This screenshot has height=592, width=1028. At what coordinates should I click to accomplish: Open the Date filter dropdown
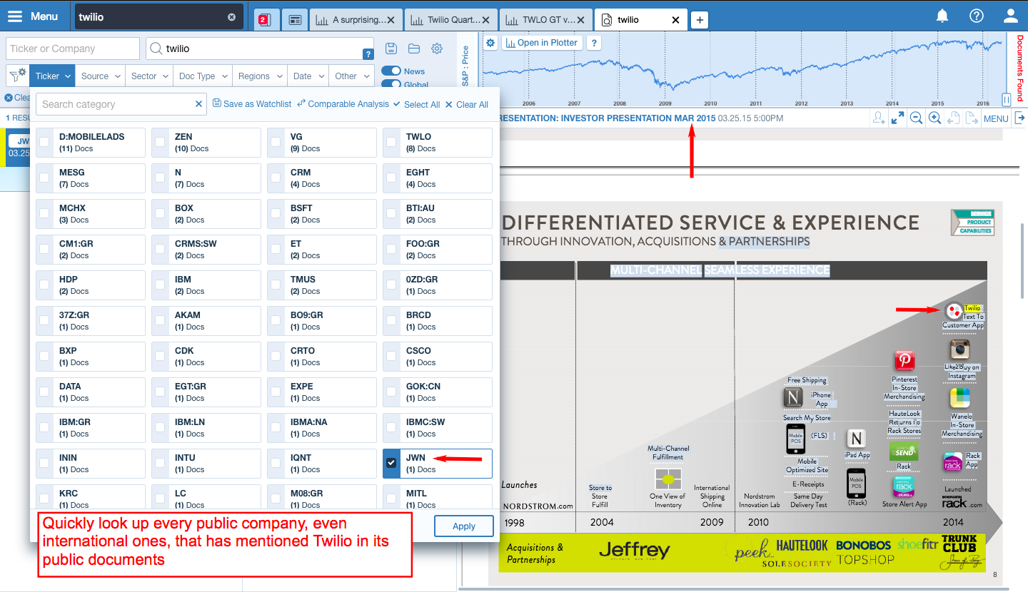[x=308, y=76]
